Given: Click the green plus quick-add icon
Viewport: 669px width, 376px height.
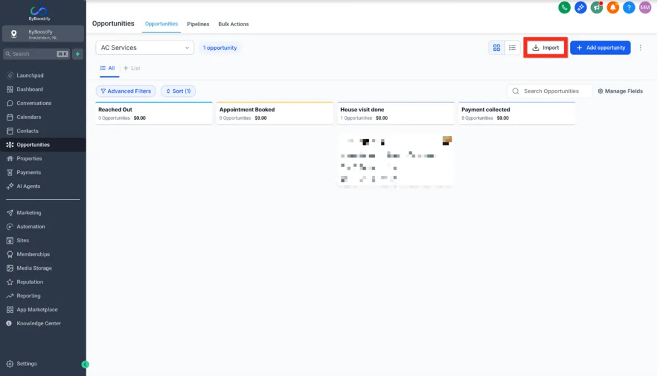Looking at the screenshot, I should pos(77,54).
